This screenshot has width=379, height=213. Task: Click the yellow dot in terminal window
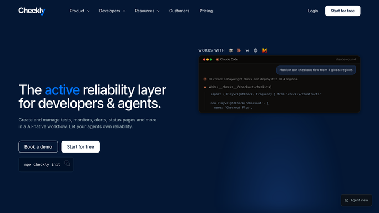pos(208,60)
